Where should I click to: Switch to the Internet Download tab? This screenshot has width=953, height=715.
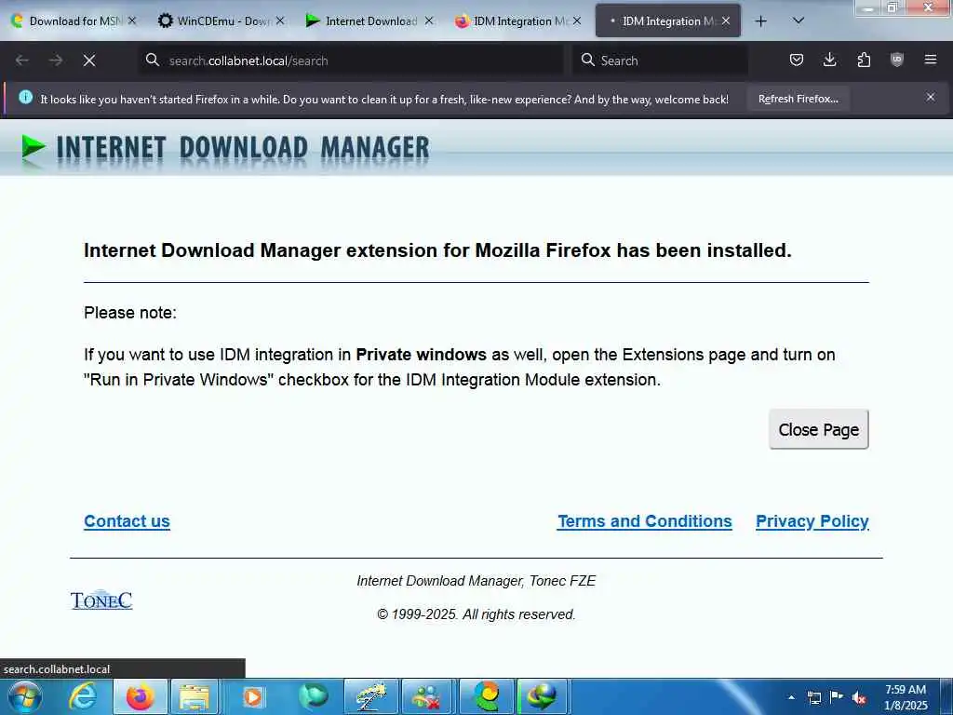[x=370, y=20]
